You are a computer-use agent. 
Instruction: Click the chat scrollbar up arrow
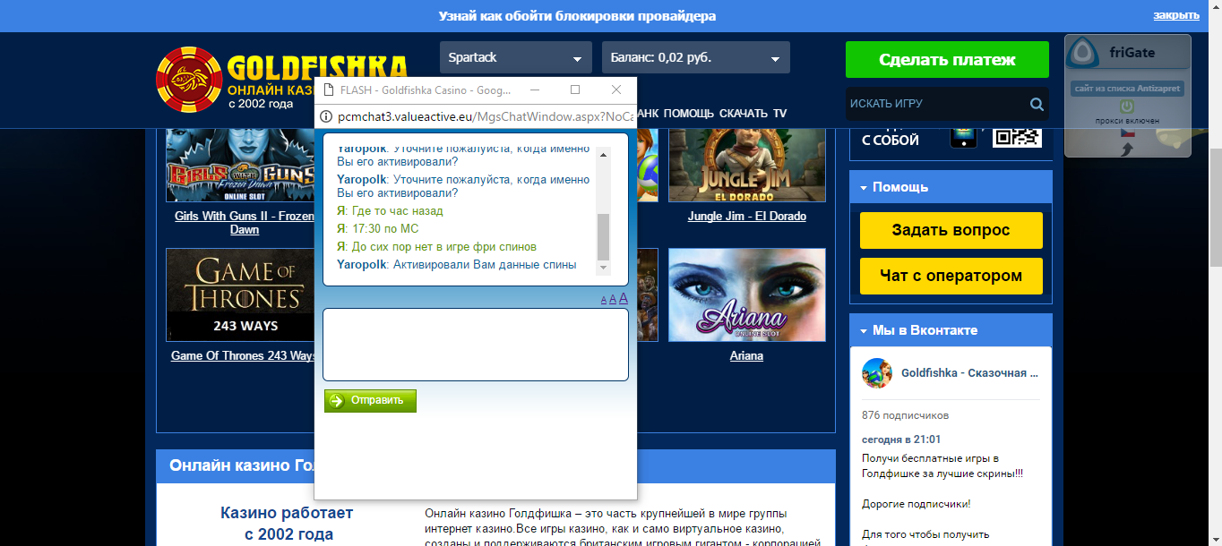(603, 155)
